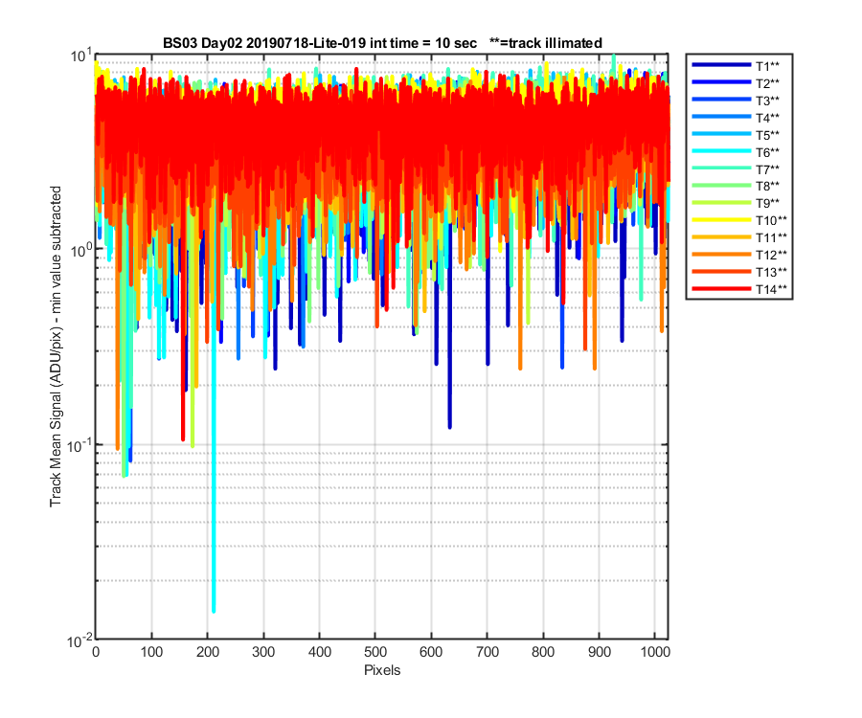
Task: Click the y-axis tick label 10^0
Action: (81, 250)
